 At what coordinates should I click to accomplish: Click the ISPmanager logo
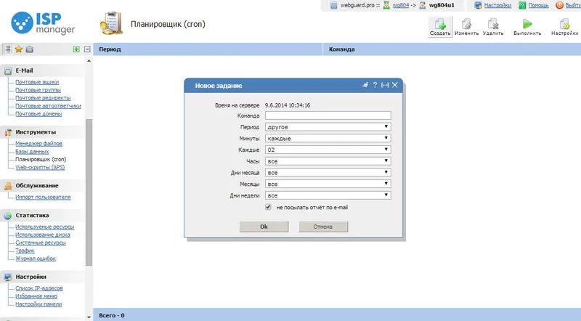click(x=44, y=23)
